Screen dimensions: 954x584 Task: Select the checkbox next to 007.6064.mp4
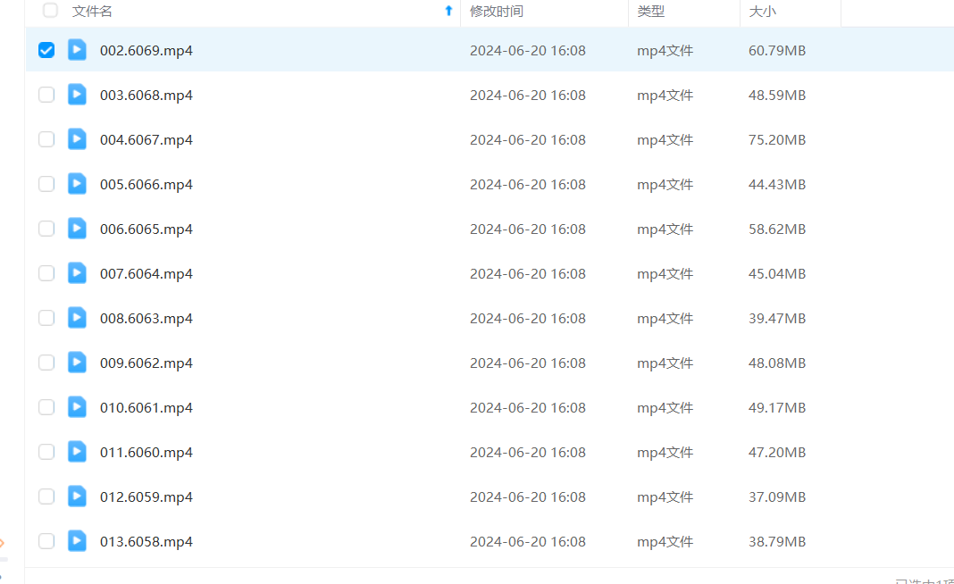[46, 273]
